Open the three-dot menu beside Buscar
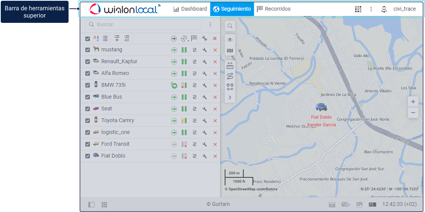Viewport: 425px width, 212px height. pyautogui.click(x=210, y=24)
